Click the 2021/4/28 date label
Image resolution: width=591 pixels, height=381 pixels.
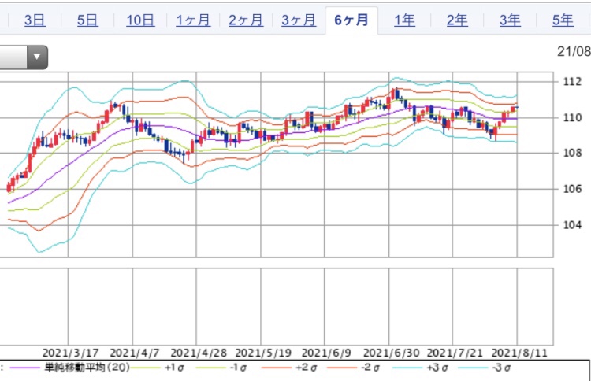pos(199,353)
